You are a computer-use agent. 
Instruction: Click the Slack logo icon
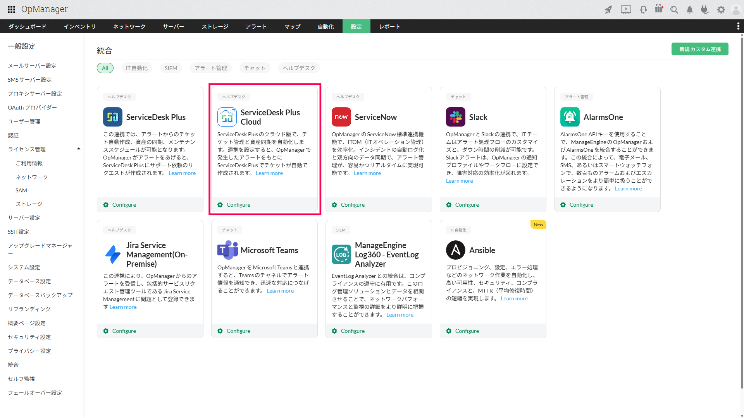tap(456, 117)
